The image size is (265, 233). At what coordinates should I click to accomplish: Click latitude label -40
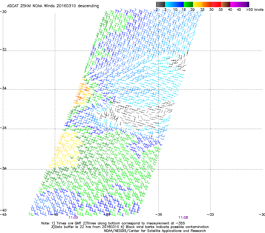(3, 210)
